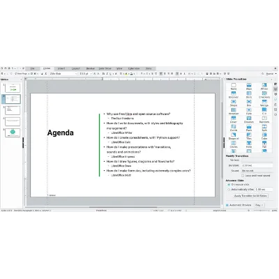Select slide 5 thumbnail
This screenshot has height=279, width=279.
coord(13,133)
